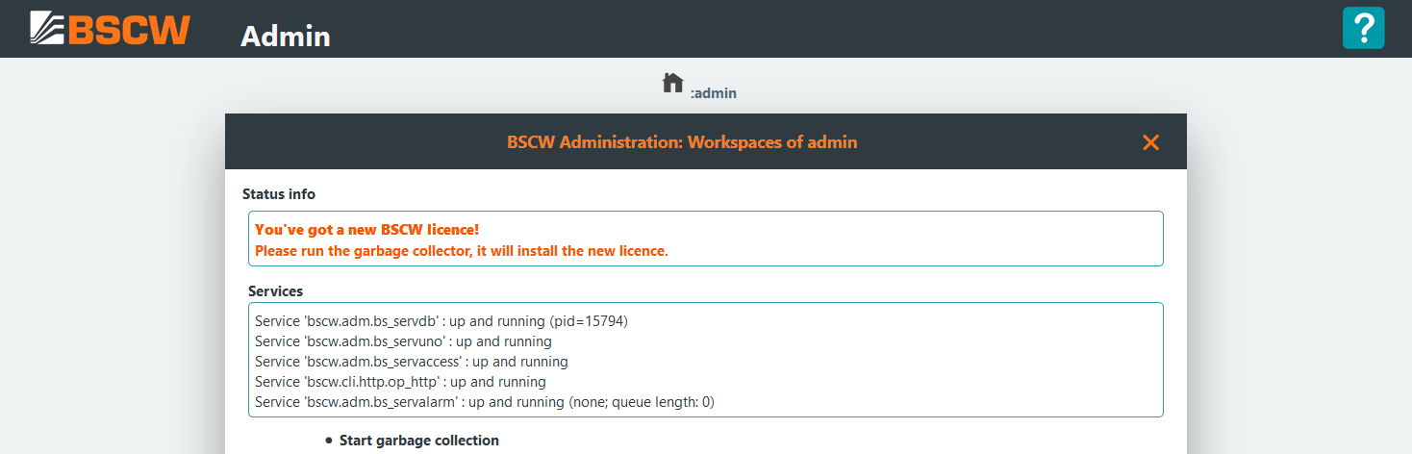Click the home icon in breadcrumb

pyautogui.click(x=673, y=83)
